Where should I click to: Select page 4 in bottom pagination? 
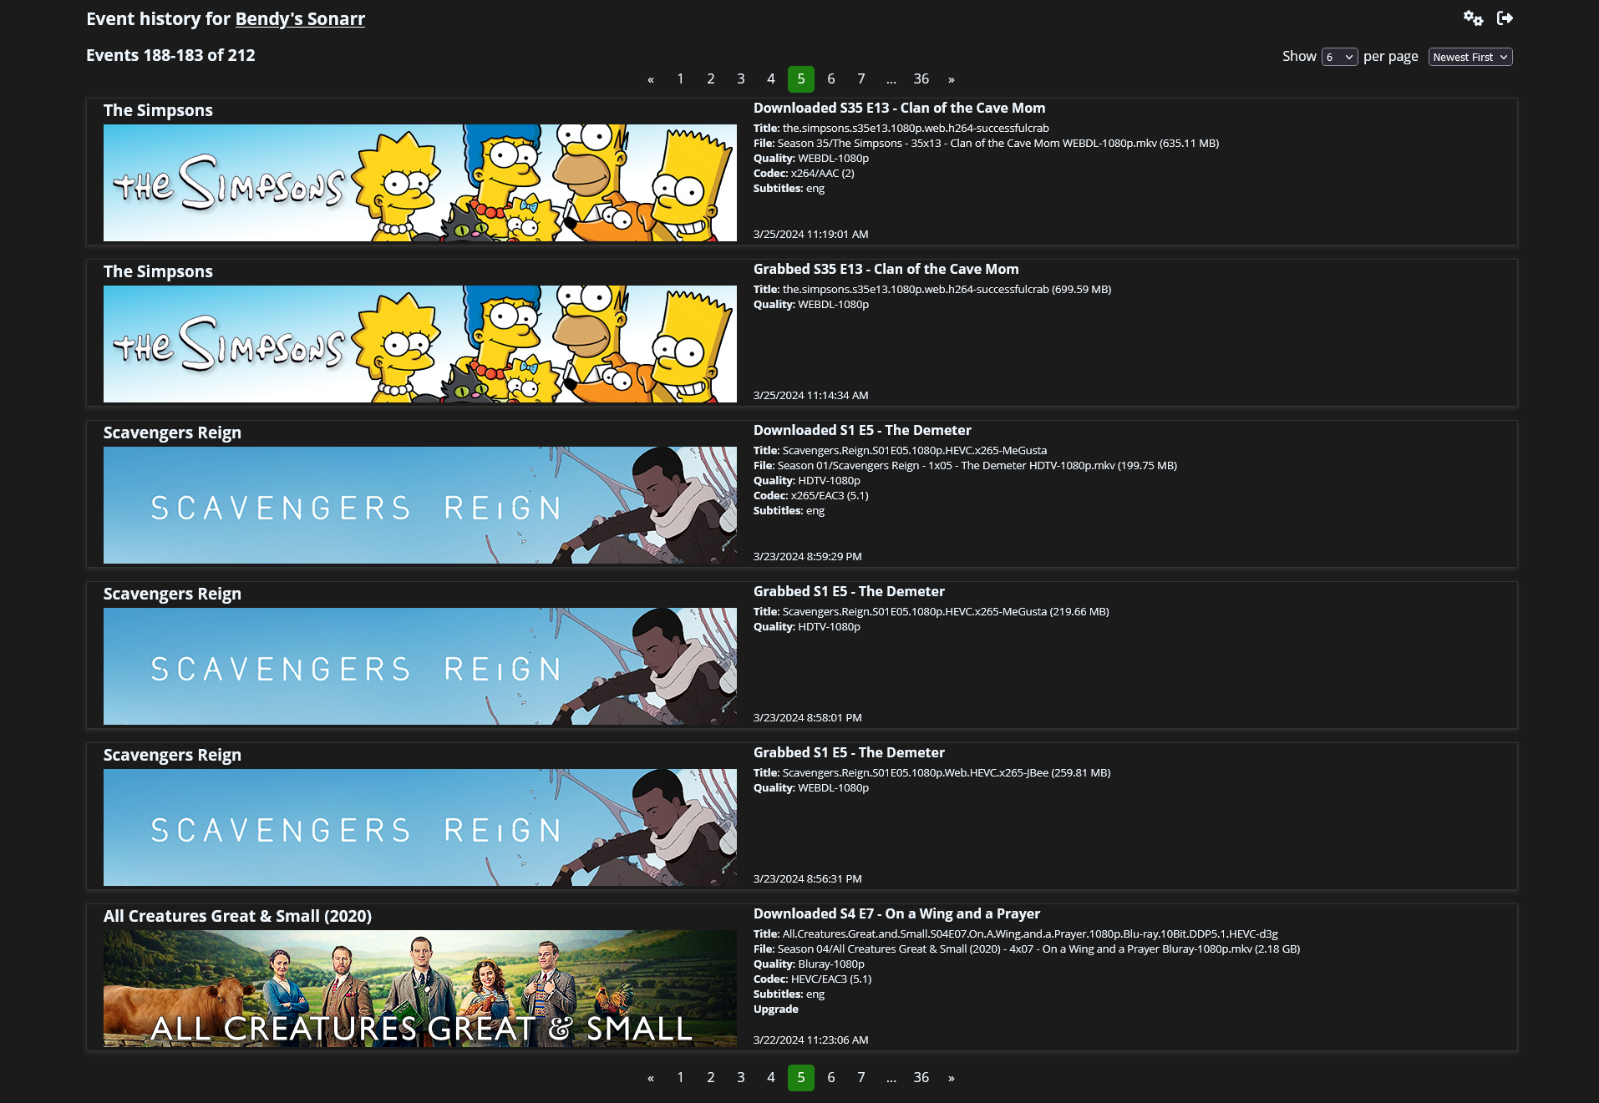coord(770,1078)
